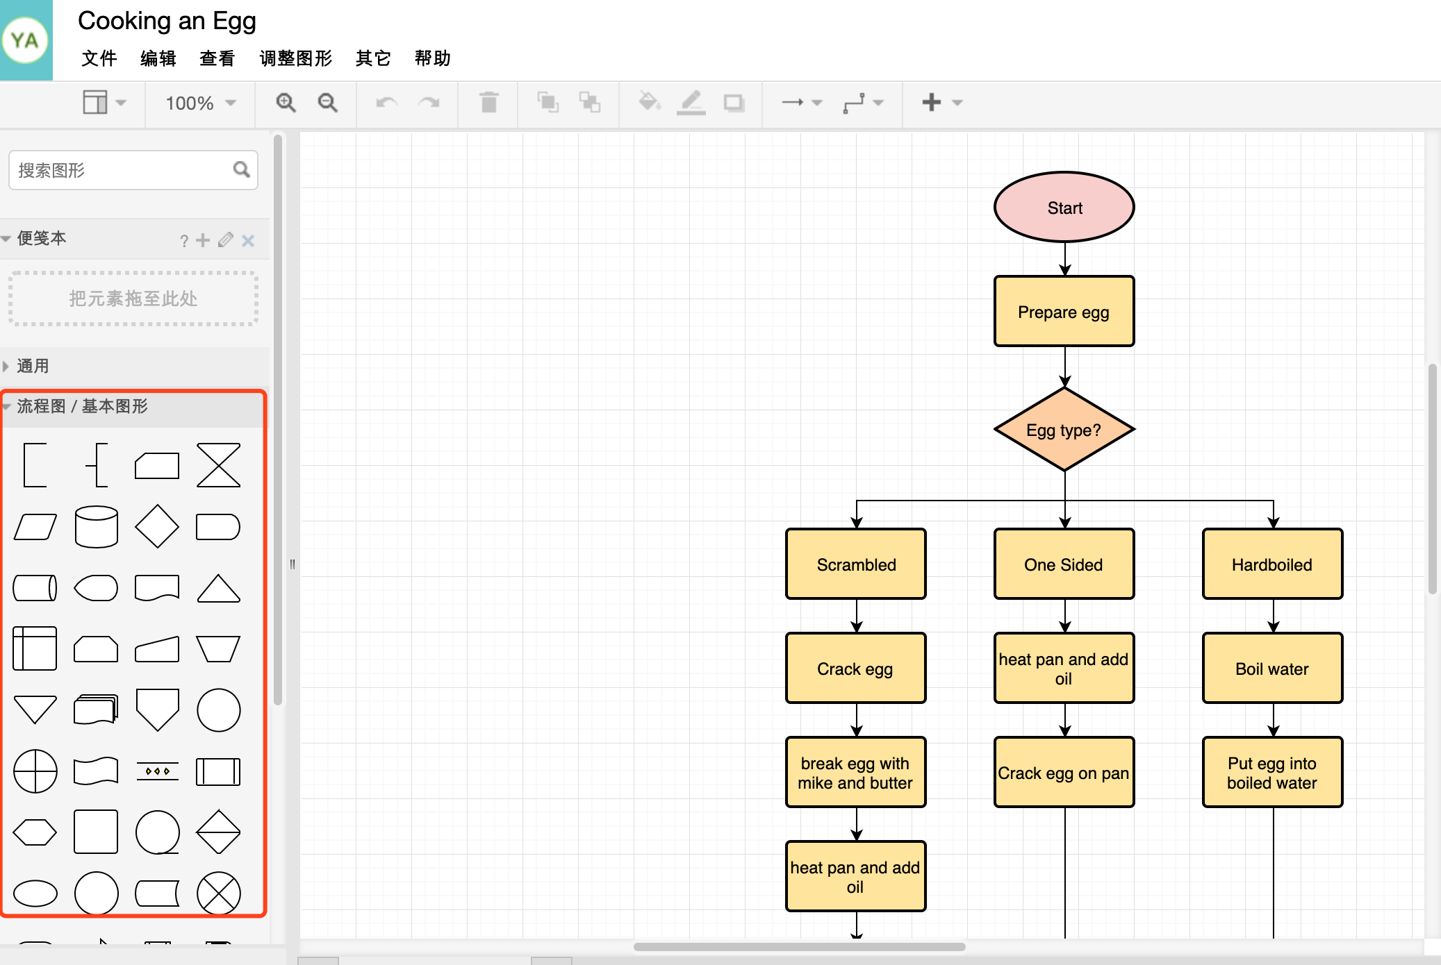The image size is (1441, 965).
Task: Select the predefined process shape
Action: (x=218, y=771)
